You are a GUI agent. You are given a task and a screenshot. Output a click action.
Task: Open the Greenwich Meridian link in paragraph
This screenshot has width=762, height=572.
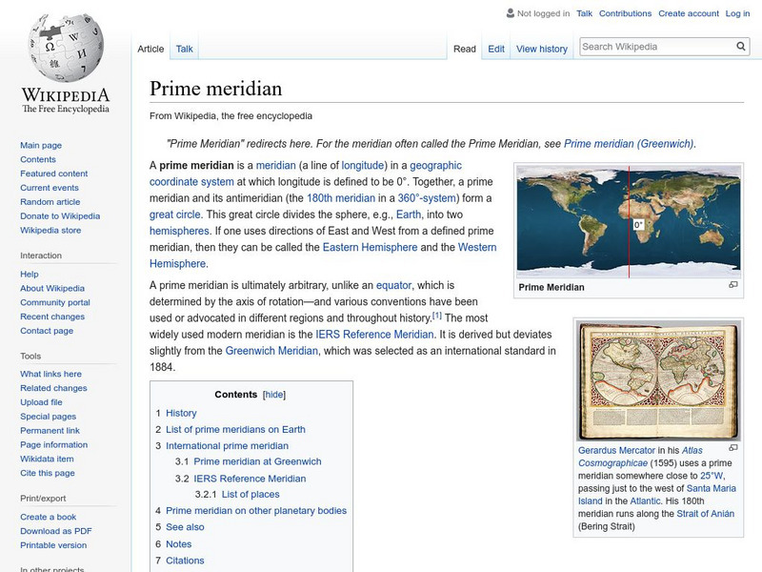click(271, 351)
